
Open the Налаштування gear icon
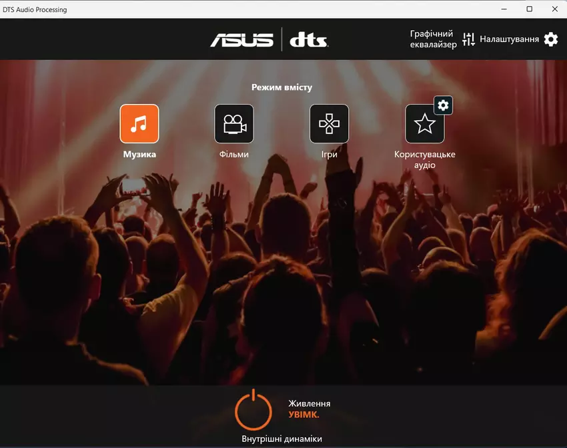point(550,39)
